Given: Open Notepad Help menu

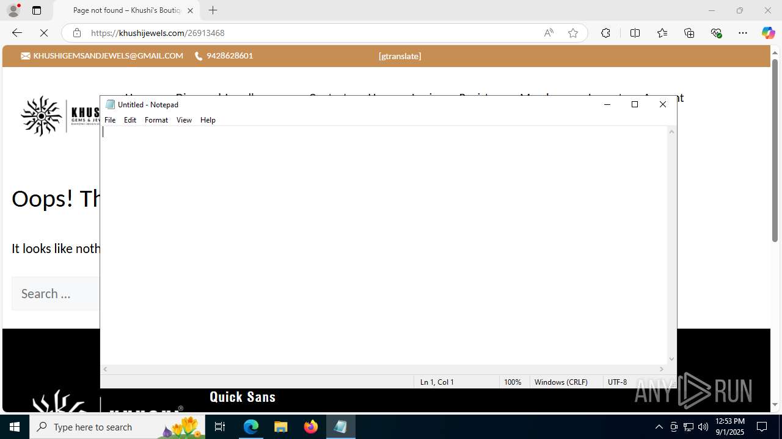Looking at the screenshot, I should 208,120.
